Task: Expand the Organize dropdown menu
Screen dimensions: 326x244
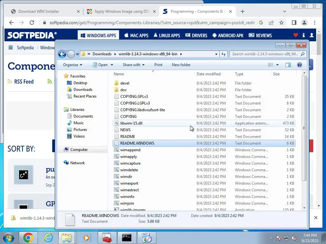Action: tap(73, 65)
